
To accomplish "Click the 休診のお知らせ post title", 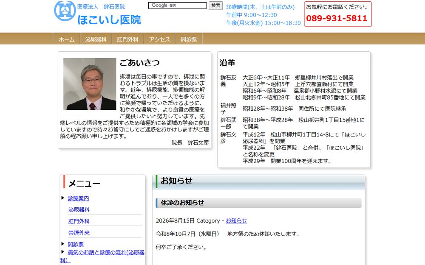I will [182, 203].
